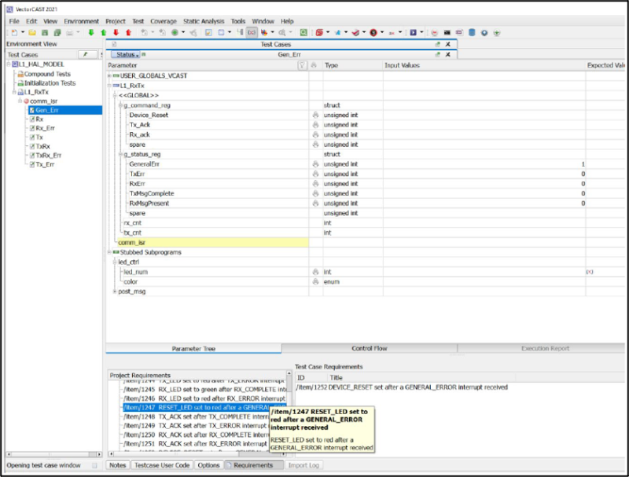Click the first green down arrow icon
The width and height of the screenshot is (629, 477).
91,32
